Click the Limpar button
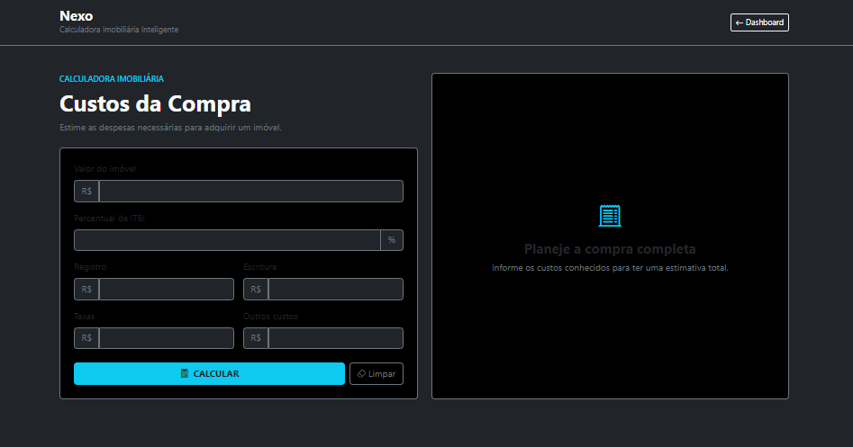 coord(377,373)
